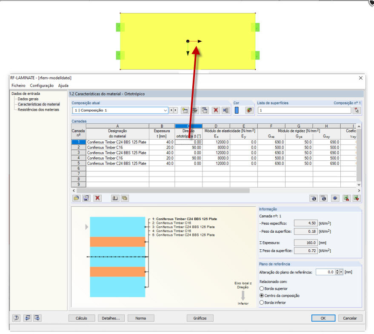Screen dimensions: 374x334
Task: Click the Detalhes... button
Action: point(111,318)
